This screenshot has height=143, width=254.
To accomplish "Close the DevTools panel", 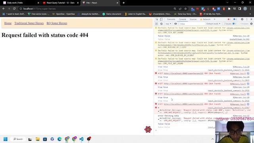I will tap(251, 19).
